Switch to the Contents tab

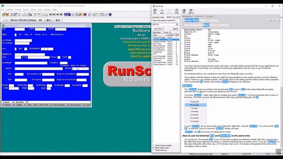coord(155,17)
